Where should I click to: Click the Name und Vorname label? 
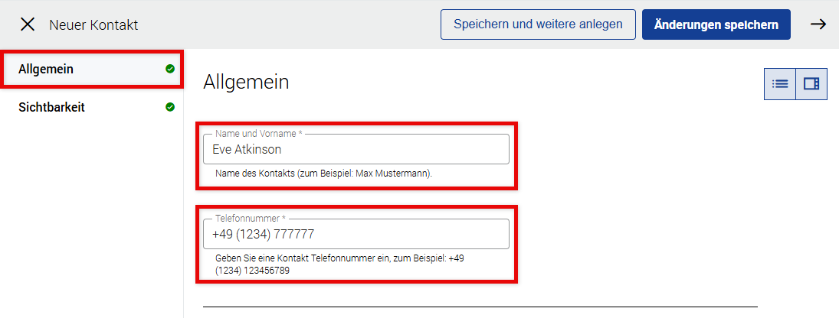pyautogui.click(x=255, y=134)
